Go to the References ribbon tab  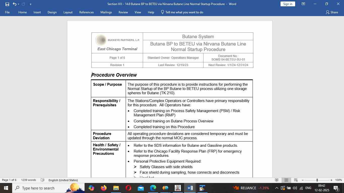coord(86,12)
